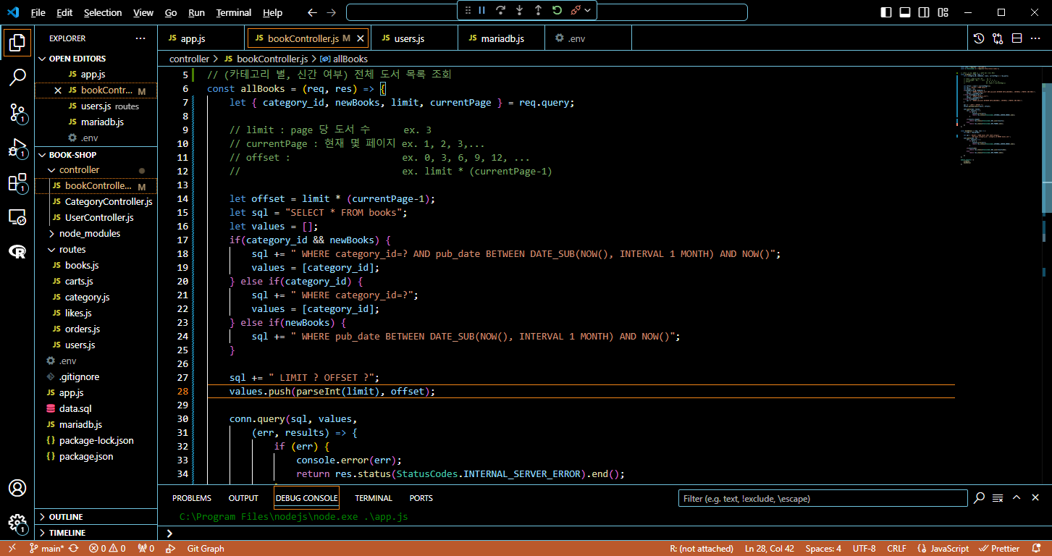Screen dimensions: 1052x556
Task: Collapse the routes folder
Action: click(x=96, y=250)
